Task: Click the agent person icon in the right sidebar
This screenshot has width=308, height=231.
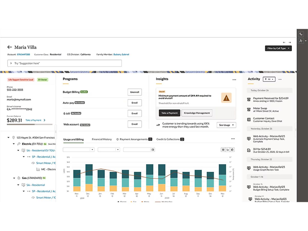Action: coord(301,41)
